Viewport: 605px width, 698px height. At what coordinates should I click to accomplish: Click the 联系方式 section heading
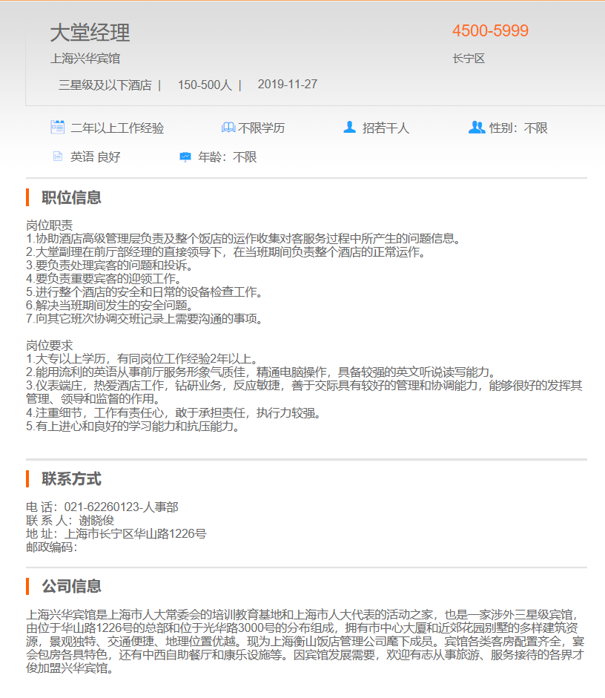pos(71,478)
